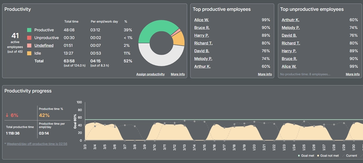Open Richard T. in Top productive employees

coord(203,43)
